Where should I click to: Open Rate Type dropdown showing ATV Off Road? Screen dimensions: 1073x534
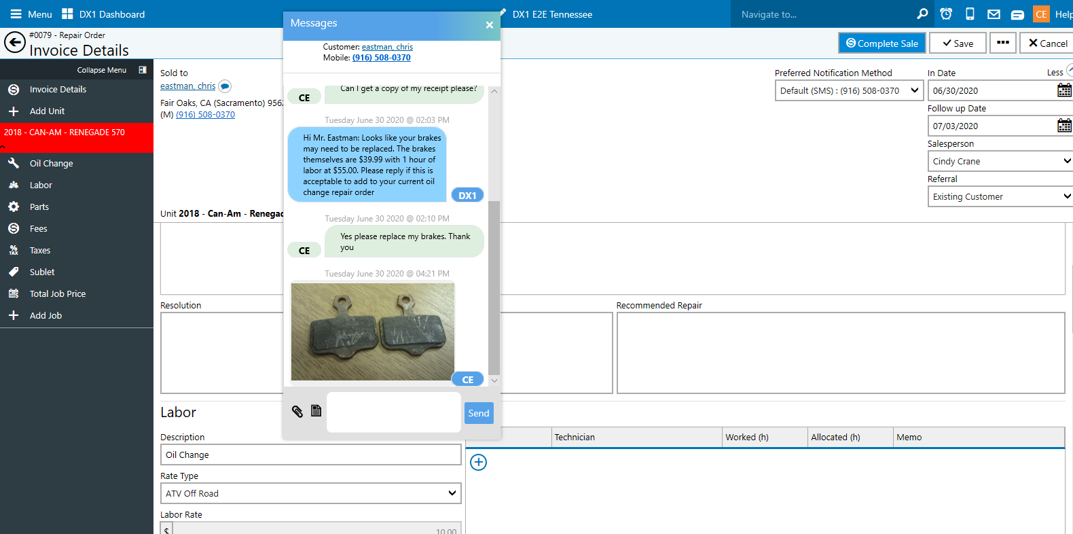pyautogui.click(x=311, y=493)
